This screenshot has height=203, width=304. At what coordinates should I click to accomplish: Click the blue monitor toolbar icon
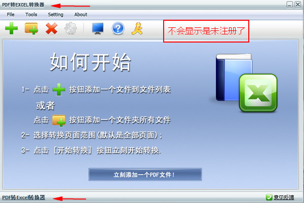point(98,28)
